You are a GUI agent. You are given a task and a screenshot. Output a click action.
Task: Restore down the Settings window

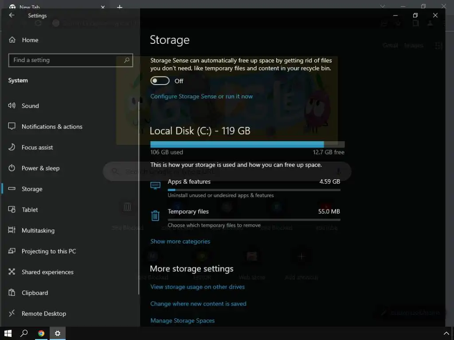(x=415, y=15)
